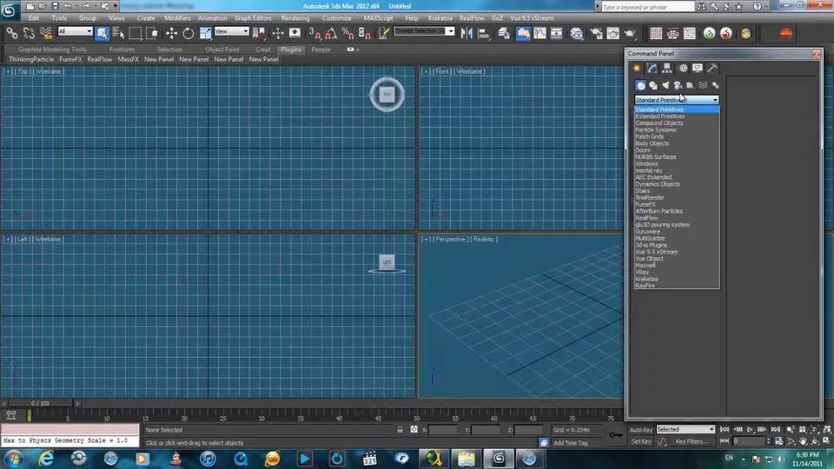834x469 pixels.
Task: Select the Shapes category icon
Action: pyautogui.click(x=653, y=86)
